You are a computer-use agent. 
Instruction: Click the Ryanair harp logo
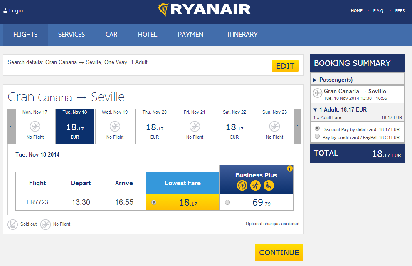pyautogui.click(x=163, y=10)
